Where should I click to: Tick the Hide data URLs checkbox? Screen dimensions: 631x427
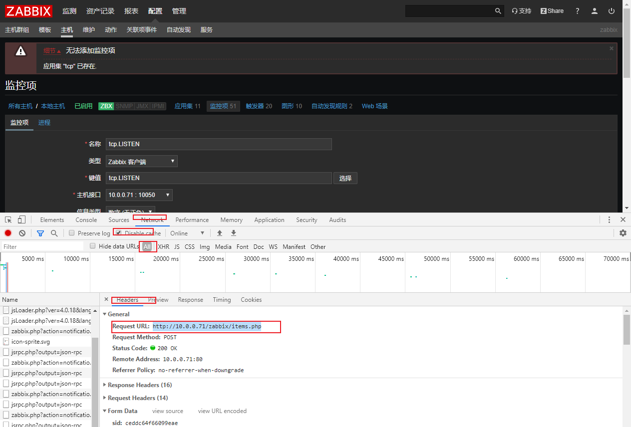click(x=92, y=246)
